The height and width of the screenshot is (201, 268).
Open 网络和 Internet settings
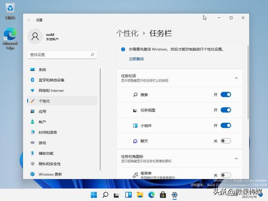[x=62, y=90]
